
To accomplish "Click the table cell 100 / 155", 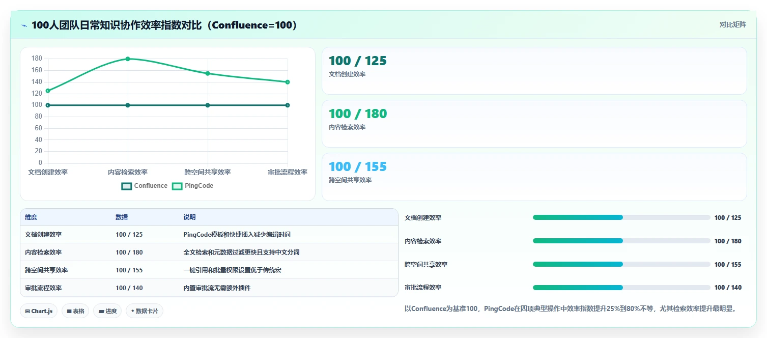I will tap(129, 270).
